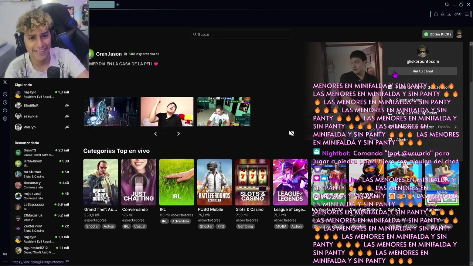Open ElmiilloR in the Siguiendo list
This screenshot has width=473, height=266.
(x=42, y=106)
